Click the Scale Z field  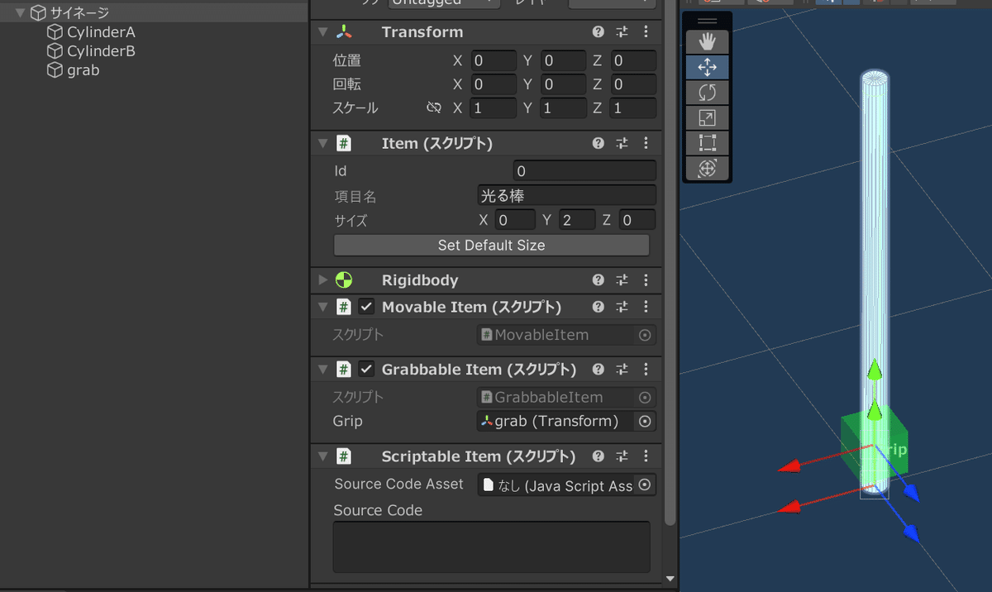coord(634,108)
